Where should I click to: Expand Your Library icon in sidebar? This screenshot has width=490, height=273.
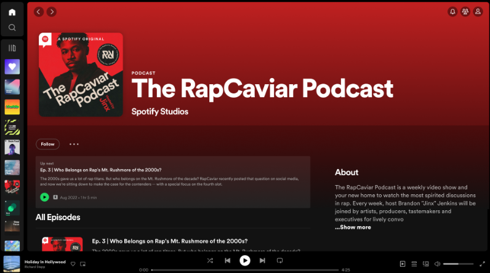pos(12,48)
